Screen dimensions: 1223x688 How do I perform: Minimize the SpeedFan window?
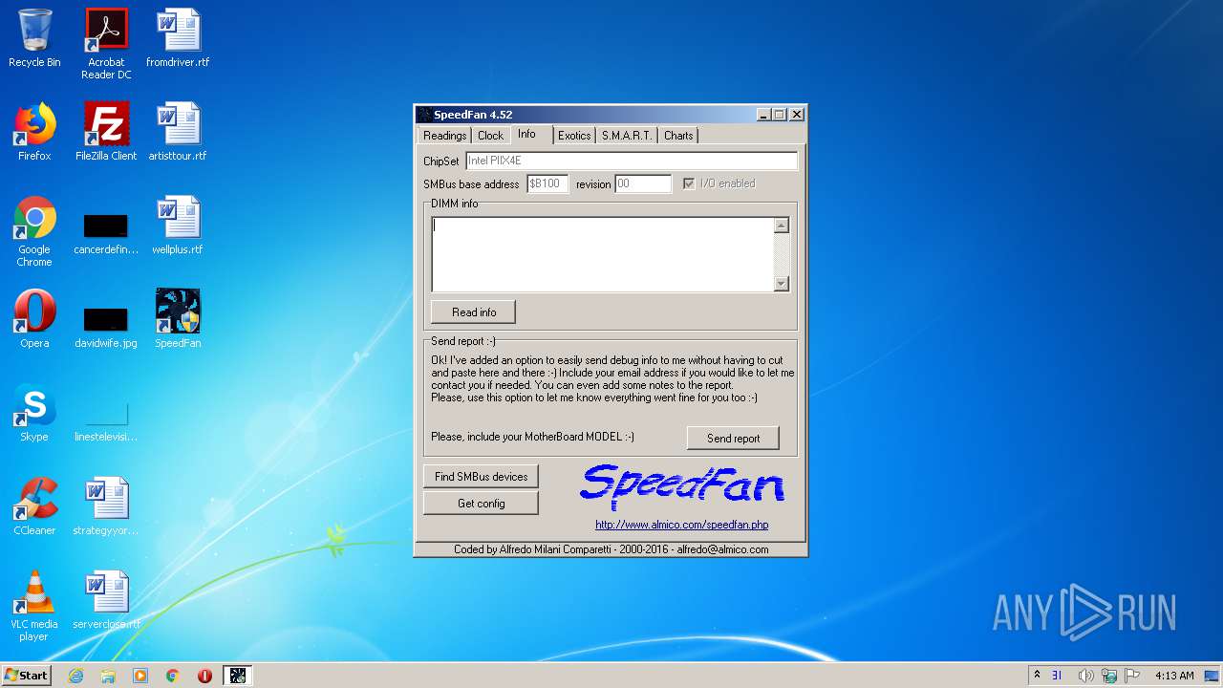tap(763, 115)
